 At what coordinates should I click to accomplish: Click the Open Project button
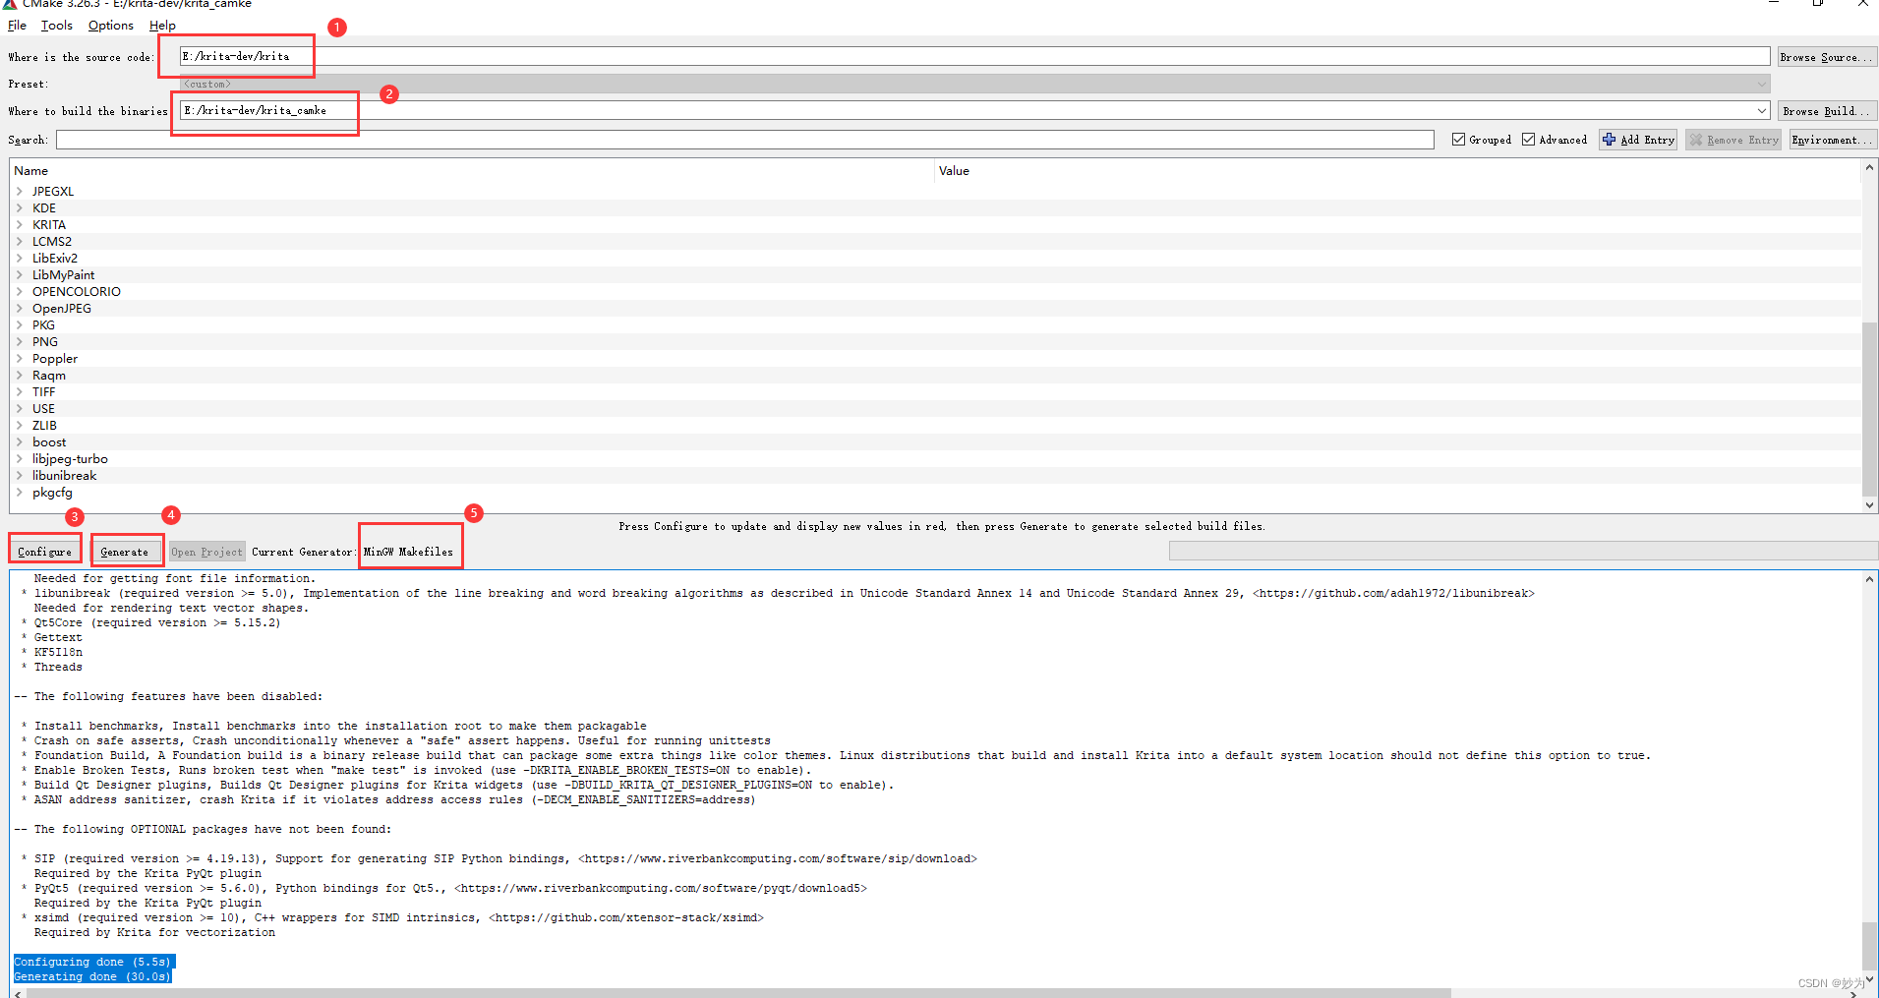pos(206,552)
